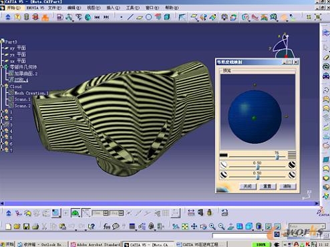Click the spiral icon on right toolbar
Image resolution: width=330 pixels, height=247 pixels.
(326, 66)
